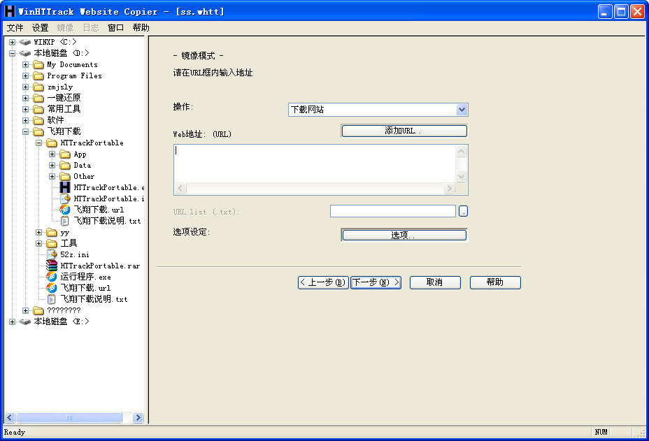The width and height of the screenshot is (649, 441).
Task: Click the HTTrackPortable.rar archive icon
Action: coord(52,266)
